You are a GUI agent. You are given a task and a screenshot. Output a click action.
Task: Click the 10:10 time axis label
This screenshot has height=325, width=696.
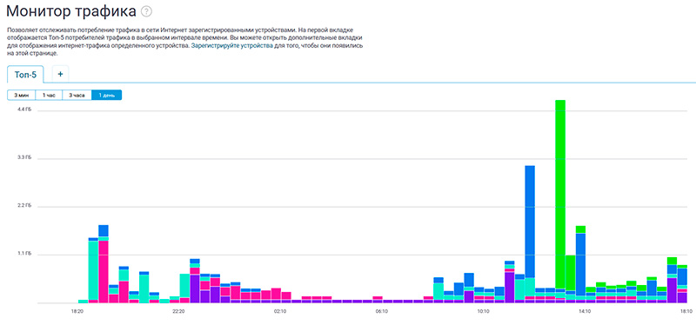(x=484, y=311)
